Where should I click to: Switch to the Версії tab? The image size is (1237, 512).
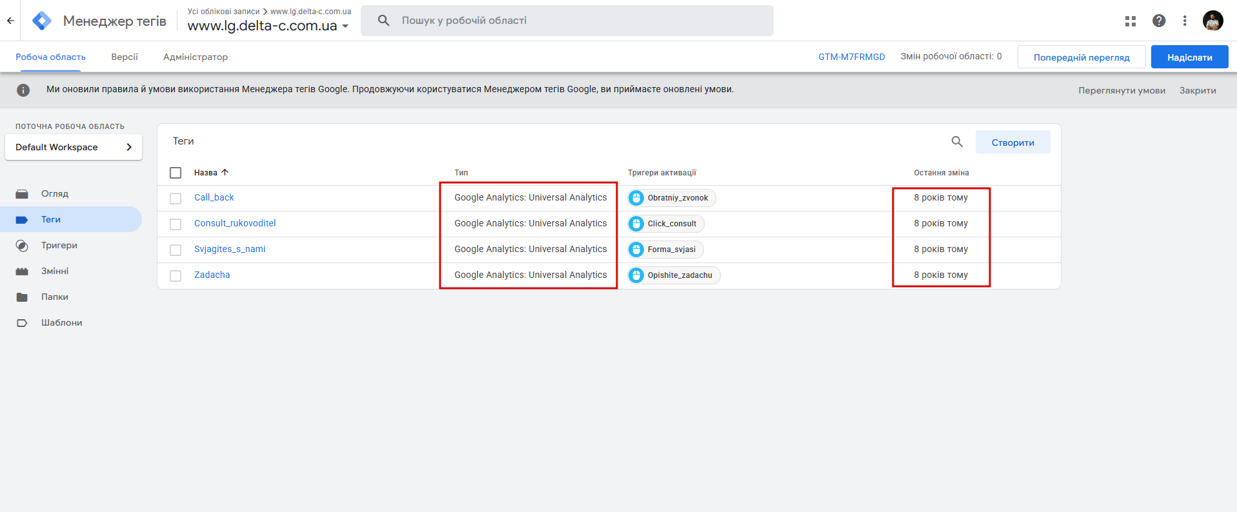pos(125,57)
